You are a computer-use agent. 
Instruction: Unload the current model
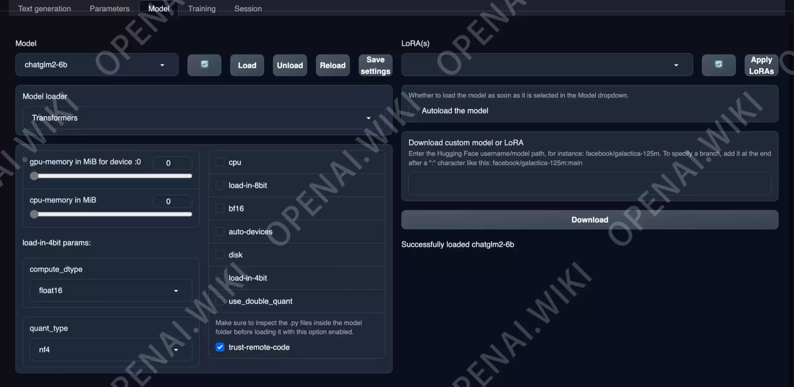click(x=290, y=65)
